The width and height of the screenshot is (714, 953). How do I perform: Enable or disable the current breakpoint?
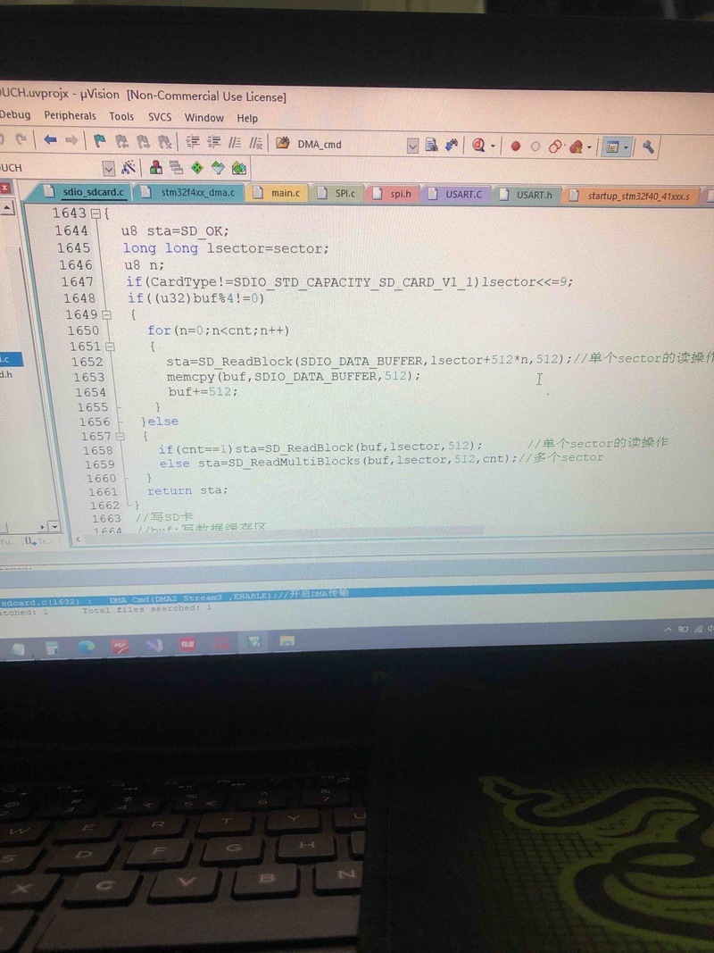535,146
